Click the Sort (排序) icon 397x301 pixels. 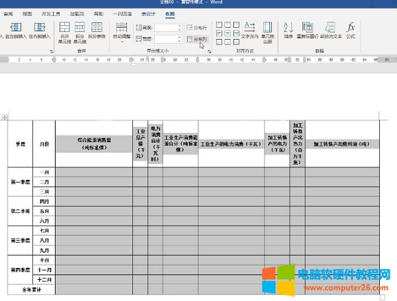click(288, 30)
